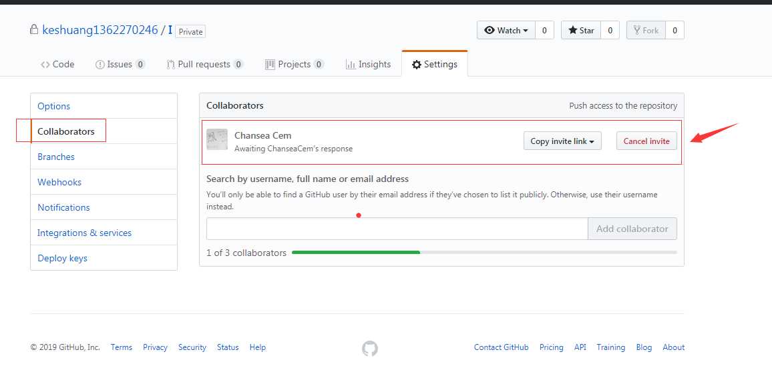This screenshot has height=374, width=772.
Task: Open Branches in the settings sidebar
Action: [104, 157]
